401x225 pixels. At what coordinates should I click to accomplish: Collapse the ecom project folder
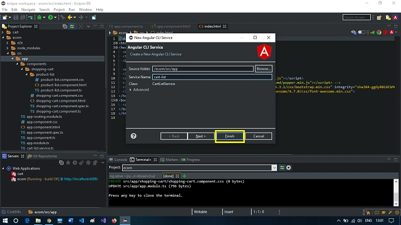click(3, 38)
